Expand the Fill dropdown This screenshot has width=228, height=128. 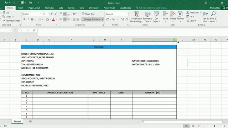pos(193,17)
